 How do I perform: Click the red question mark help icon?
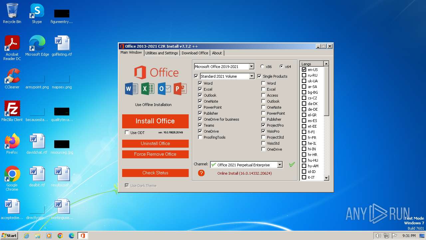coord(201,173)
